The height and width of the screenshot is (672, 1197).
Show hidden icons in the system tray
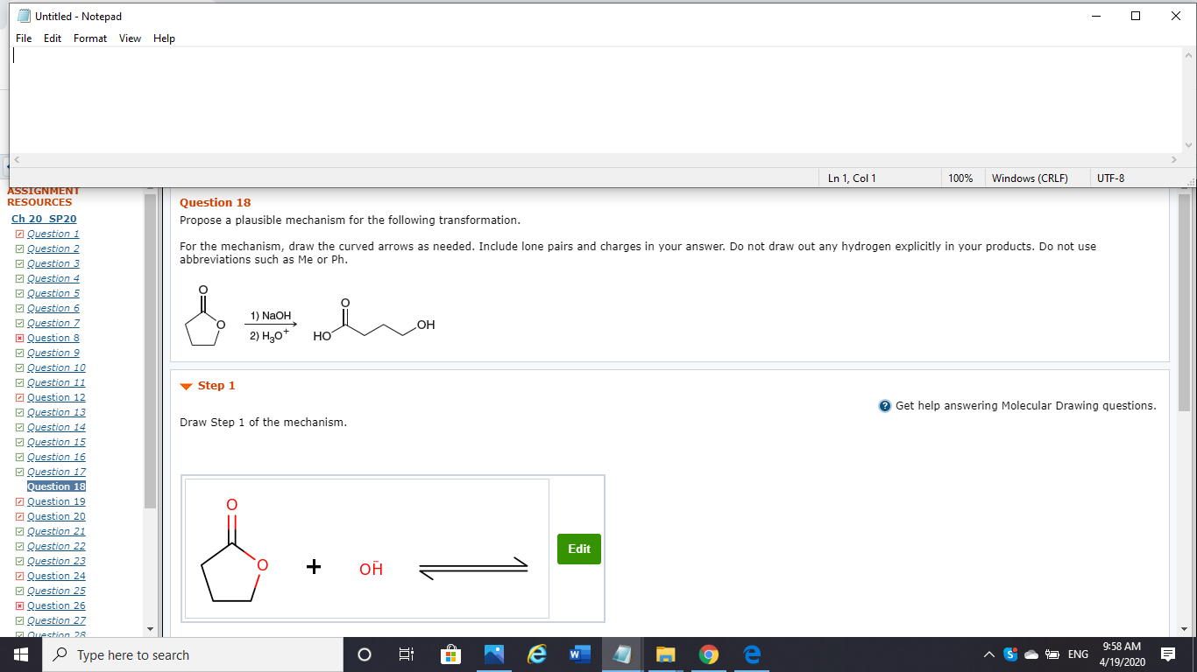[x=988, y=654]
